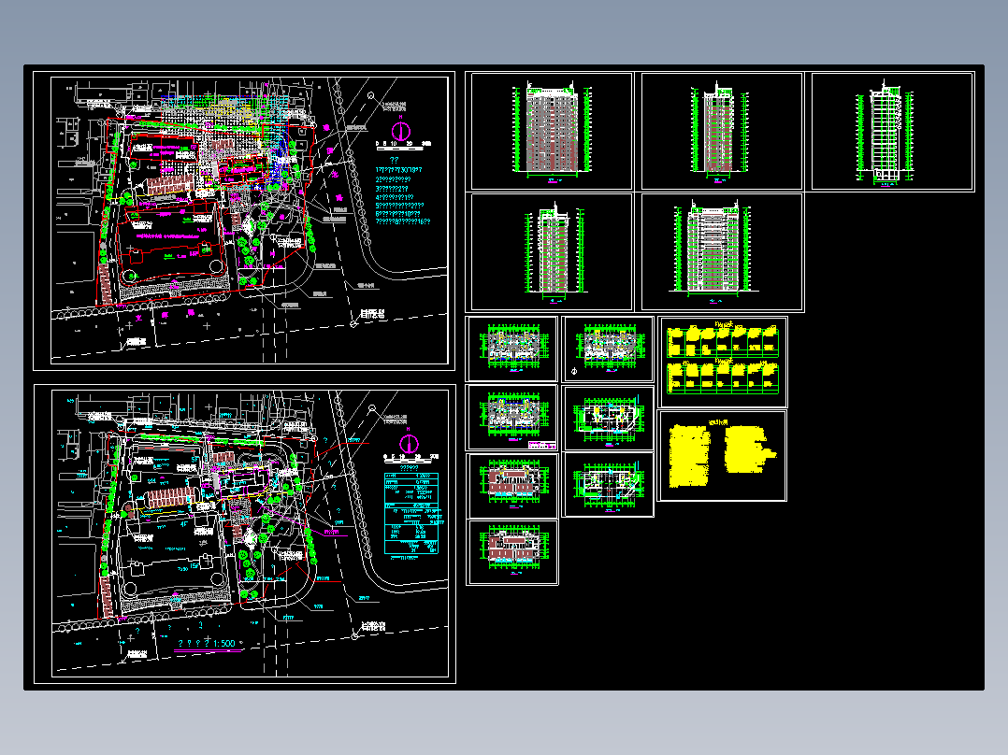Select the cyan data table in lower site plan
This screenshot has width=1008, height=755.
tap(411, 513)
